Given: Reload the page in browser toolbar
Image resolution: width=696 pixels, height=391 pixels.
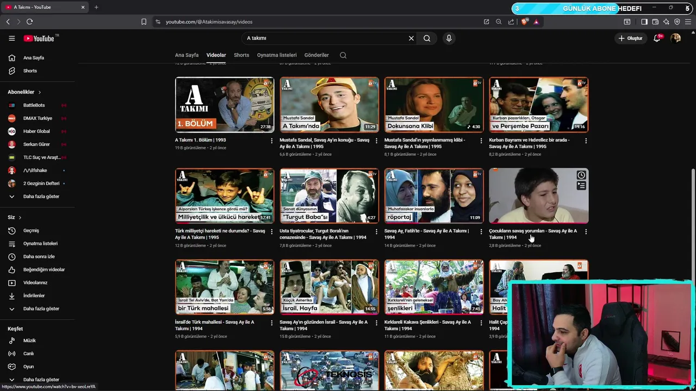Looking at the screenshot, I should click(29, 22).
